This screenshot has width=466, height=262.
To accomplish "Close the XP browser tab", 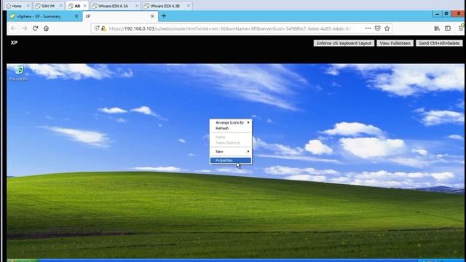I will (x=152, y=16).
